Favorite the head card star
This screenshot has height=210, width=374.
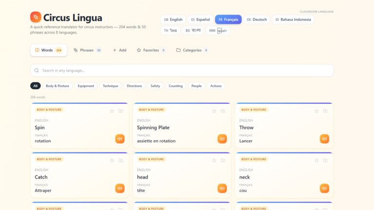[x=214, y=161]
